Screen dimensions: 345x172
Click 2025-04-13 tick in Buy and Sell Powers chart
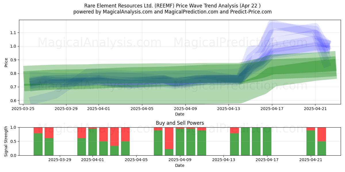[223, 160]
